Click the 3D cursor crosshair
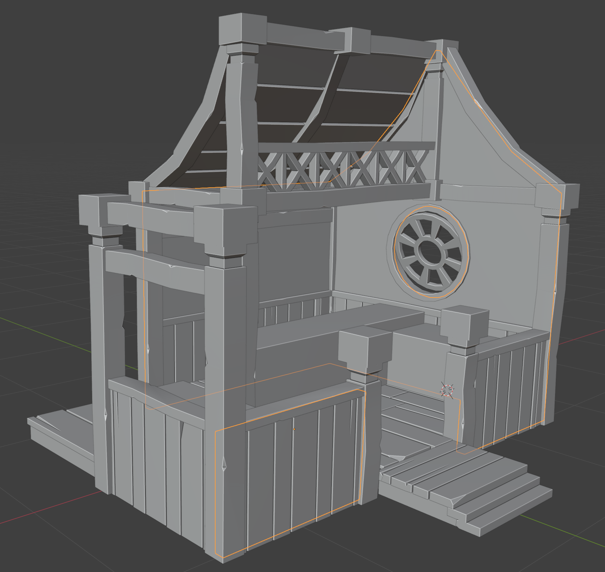Screen dimensions: 605x572 (447, 391)
